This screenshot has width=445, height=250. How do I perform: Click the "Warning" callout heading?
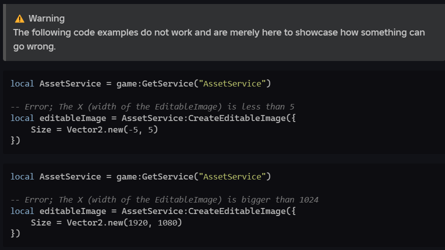point(47,19)
